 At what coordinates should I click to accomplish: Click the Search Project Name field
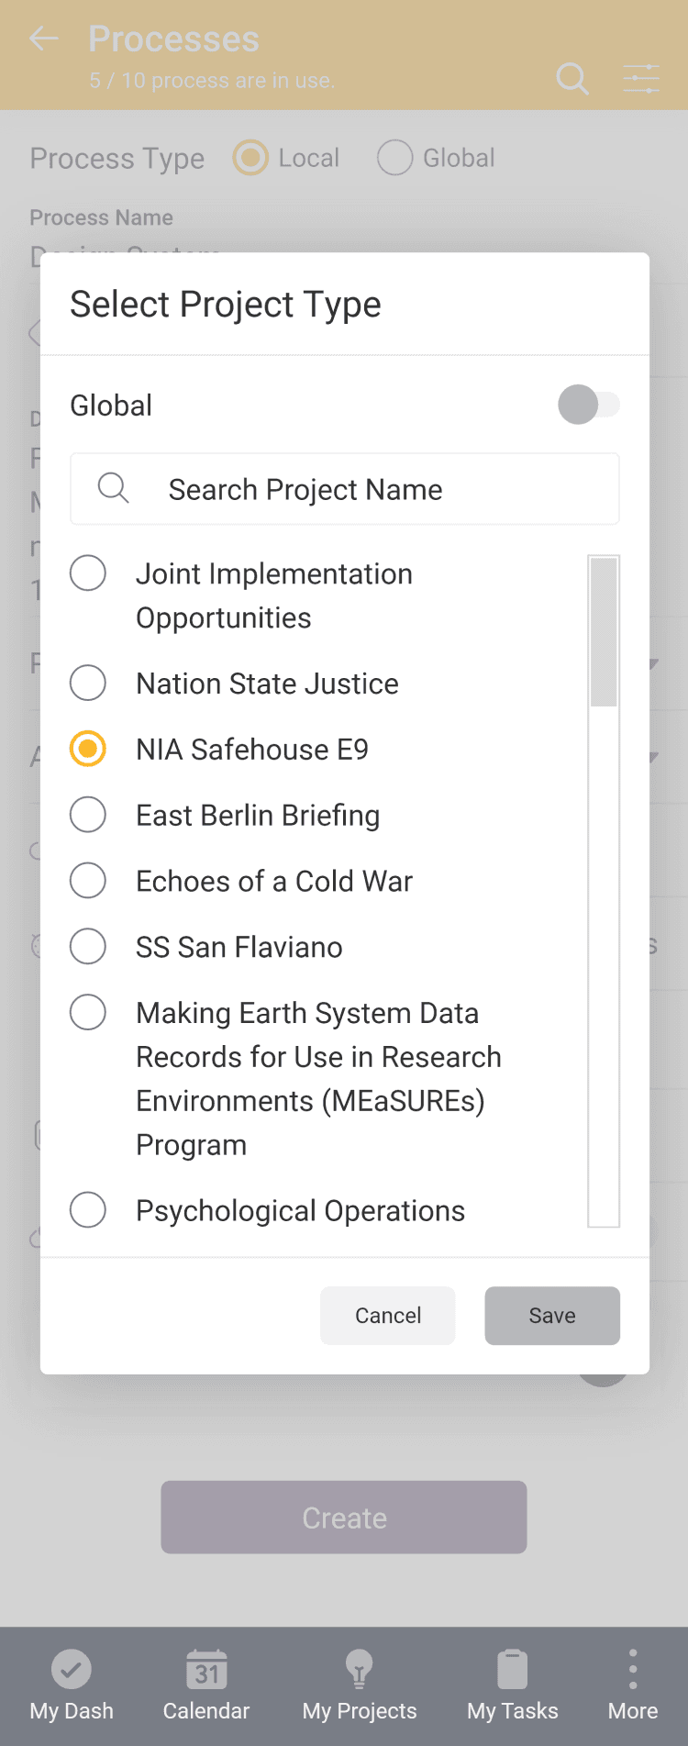[367, 489]
